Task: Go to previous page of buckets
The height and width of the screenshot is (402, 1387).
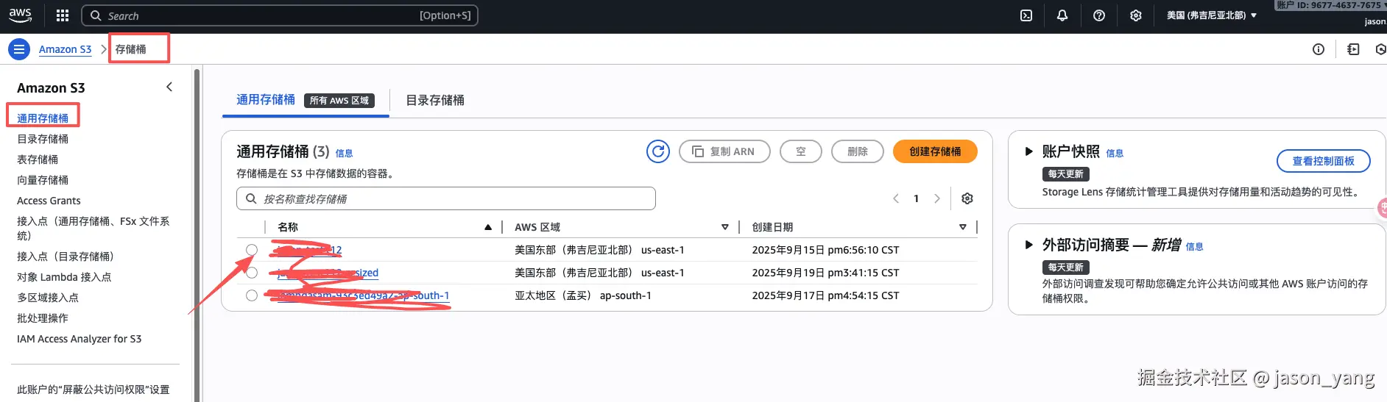Action: tap(896, 198)
